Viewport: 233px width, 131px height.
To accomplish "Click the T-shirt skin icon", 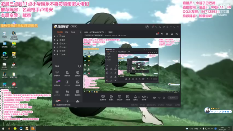I will point(164,27).
